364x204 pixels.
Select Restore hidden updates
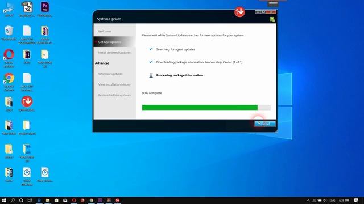[x=115, y=95]
